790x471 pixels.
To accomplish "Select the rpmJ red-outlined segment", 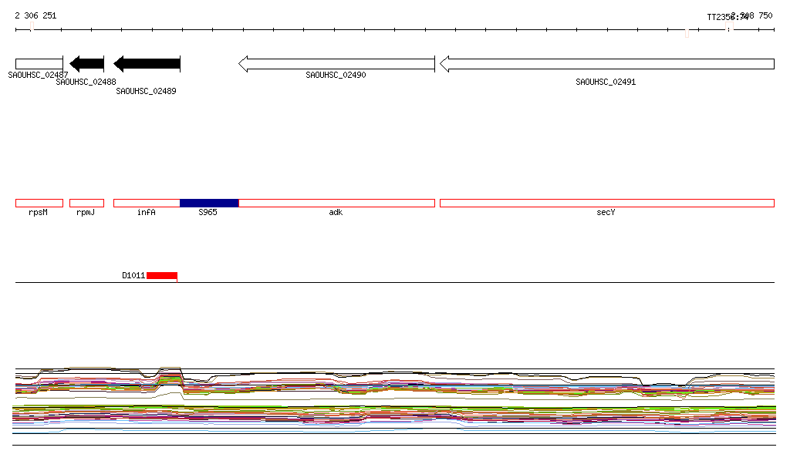I will [86, 203].
